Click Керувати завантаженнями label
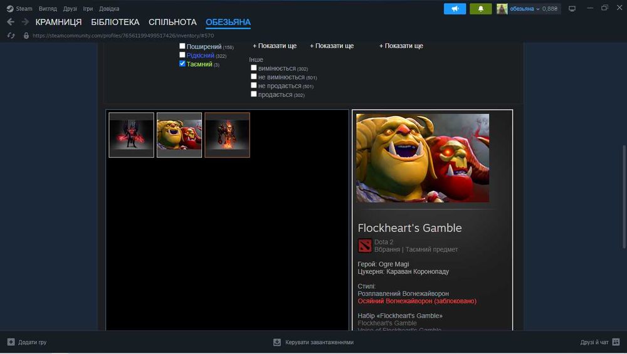Viewport: 627px width, 354px height. 319,342
